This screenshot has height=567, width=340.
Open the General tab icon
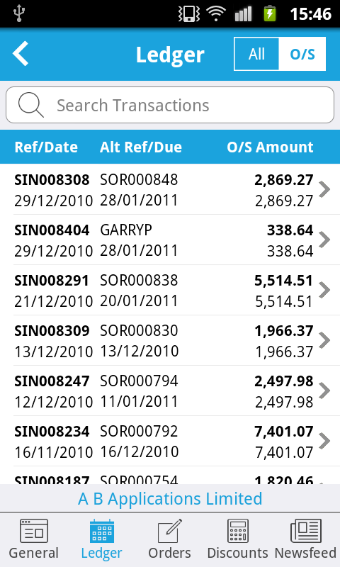(33, 531)
